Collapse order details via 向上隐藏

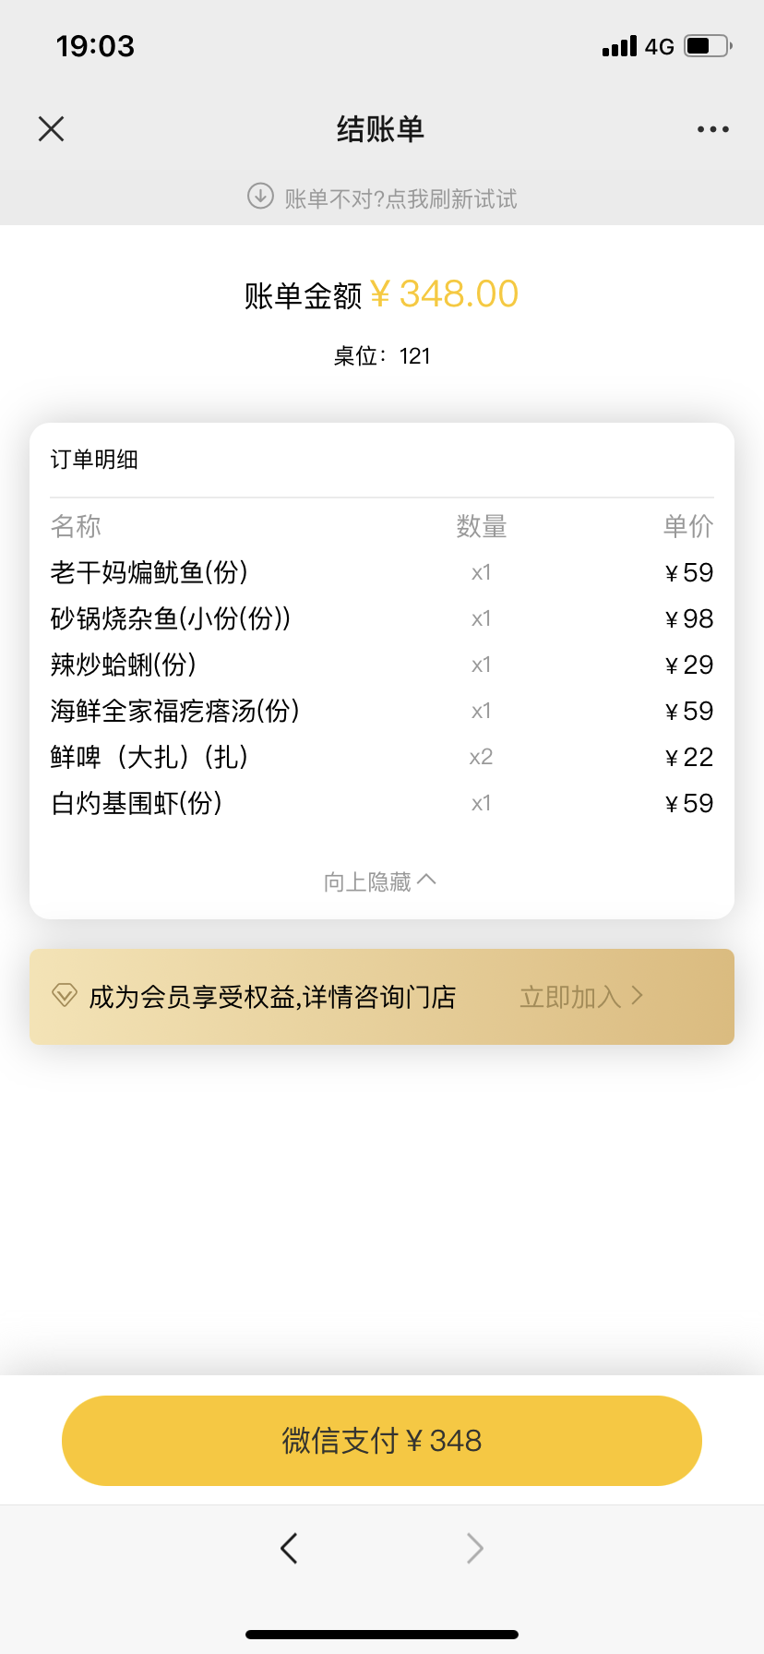(380, 881)
